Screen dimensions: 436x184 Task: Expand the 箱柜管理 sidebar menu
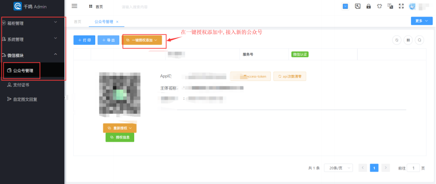pyautogui.click(x=32, y=23)
